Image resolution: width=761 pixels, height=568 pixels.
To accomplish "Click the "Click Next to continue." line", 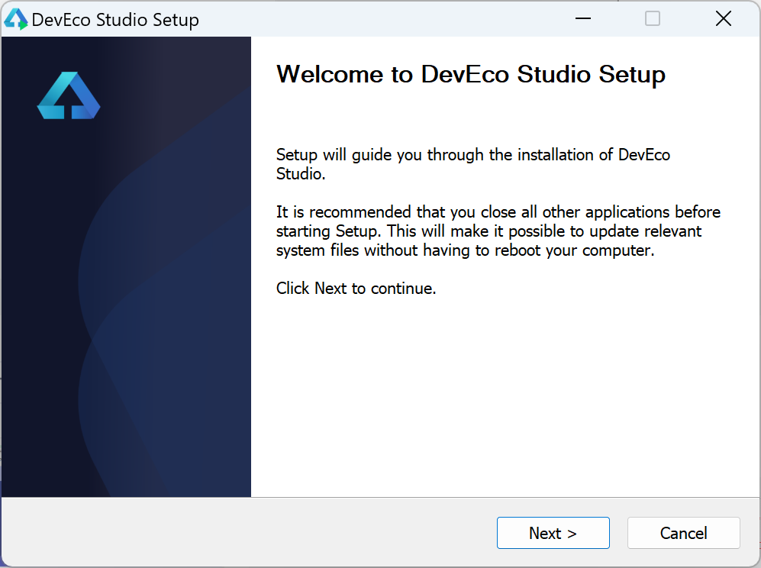I will click(356, 289).
